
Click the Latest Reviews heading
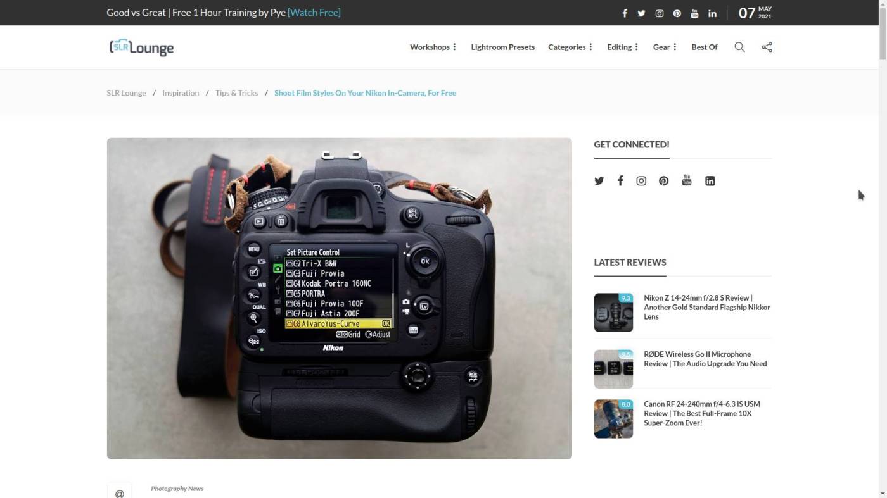[630, 262]
